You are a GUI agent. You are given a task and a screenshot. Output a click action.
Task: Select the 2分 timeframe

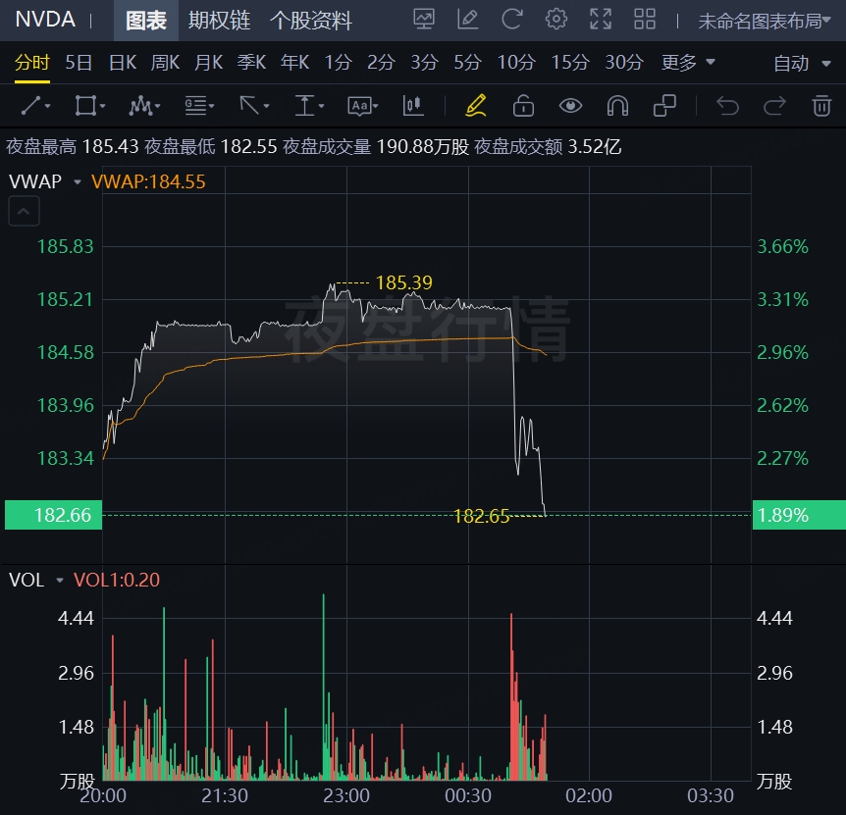click(382, 63)
